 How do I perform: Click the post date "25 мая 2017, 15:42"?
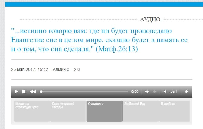coord(30,69)
